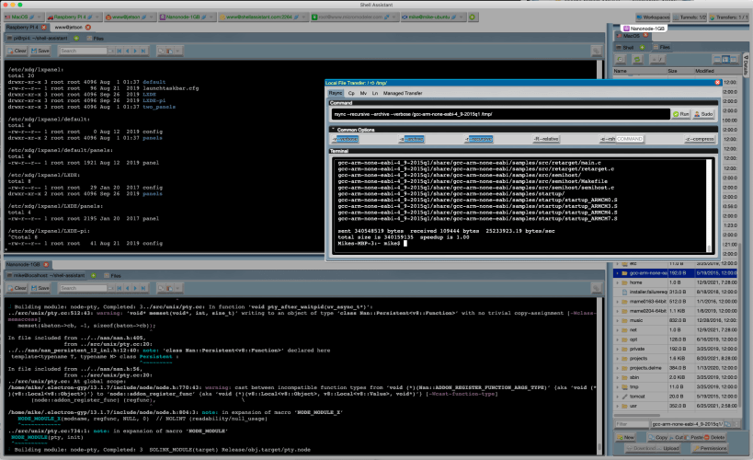Open the Transfers: 1/1 panel

[x=728, y=17]
